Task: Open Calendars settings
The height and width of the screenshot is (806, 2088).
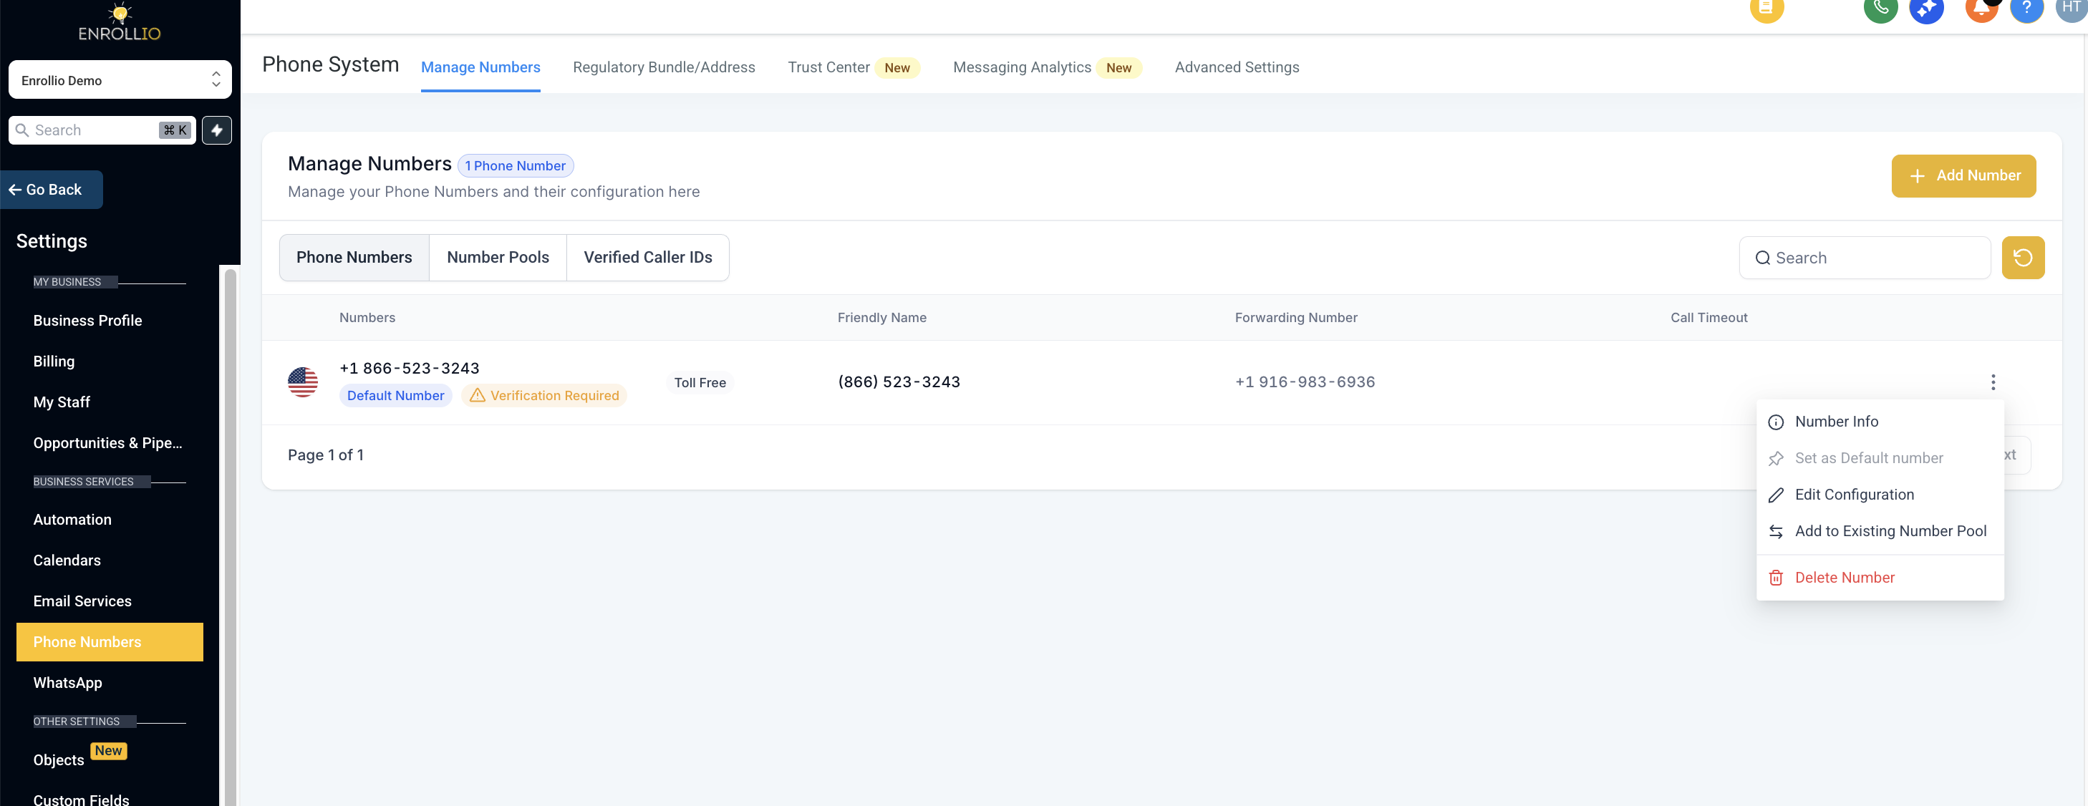Action: click(x=67, y=560)
